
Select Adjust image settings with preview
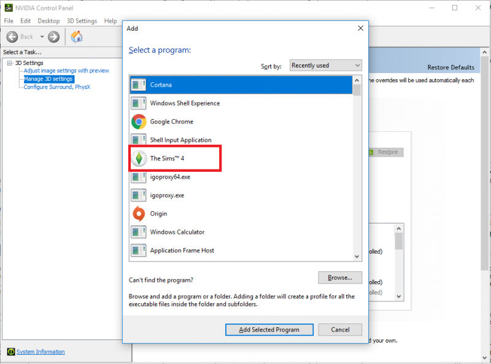66,71
